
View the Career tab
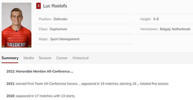tap(62, 58)
